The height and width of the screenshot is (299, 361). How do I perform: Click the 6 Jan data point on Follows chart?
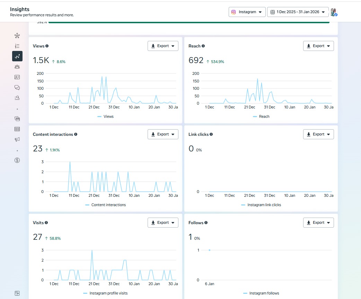[x=210, y=250]
